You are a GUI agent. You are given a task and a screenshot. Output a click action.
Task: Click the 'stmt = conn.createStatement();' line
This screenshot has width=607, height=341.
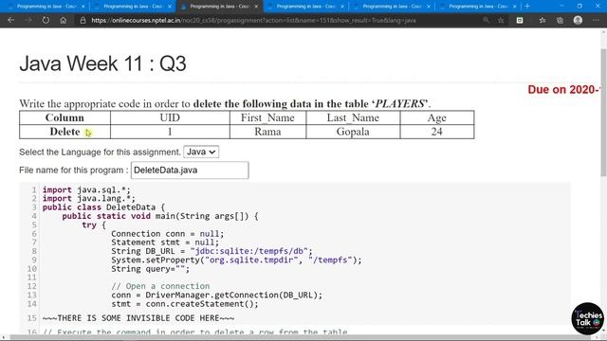[185, 304]
